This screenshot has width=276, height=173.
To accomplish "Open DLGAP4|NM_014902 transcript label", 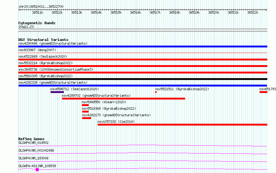I will pyautogui.click(x=33, y=143).
